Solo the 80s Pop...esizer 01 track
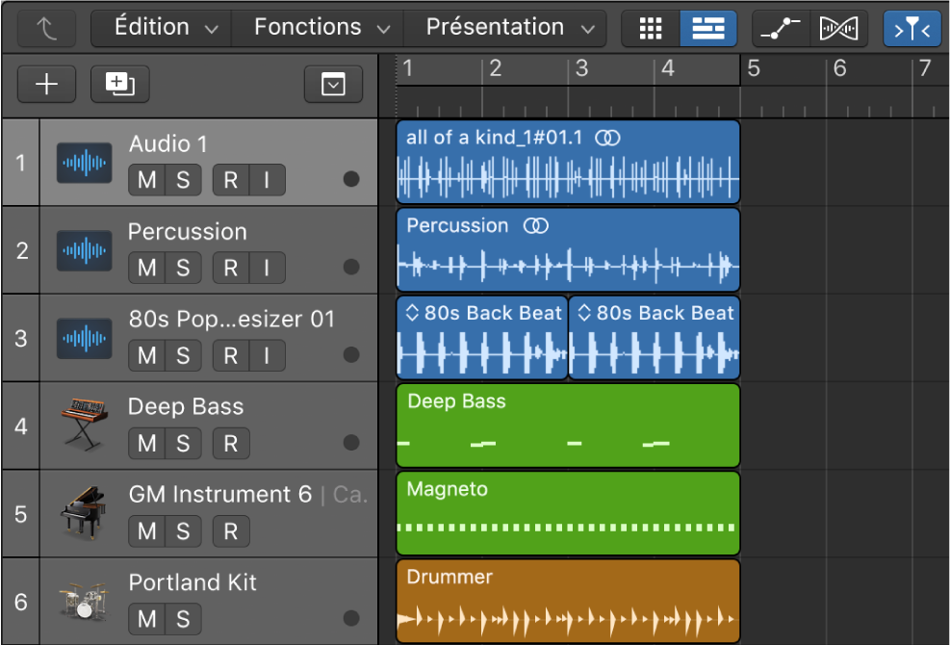 (183, 356)
